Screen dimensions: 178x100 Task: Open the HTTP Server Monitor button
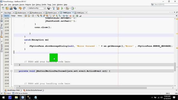click(x=20, y=93)
